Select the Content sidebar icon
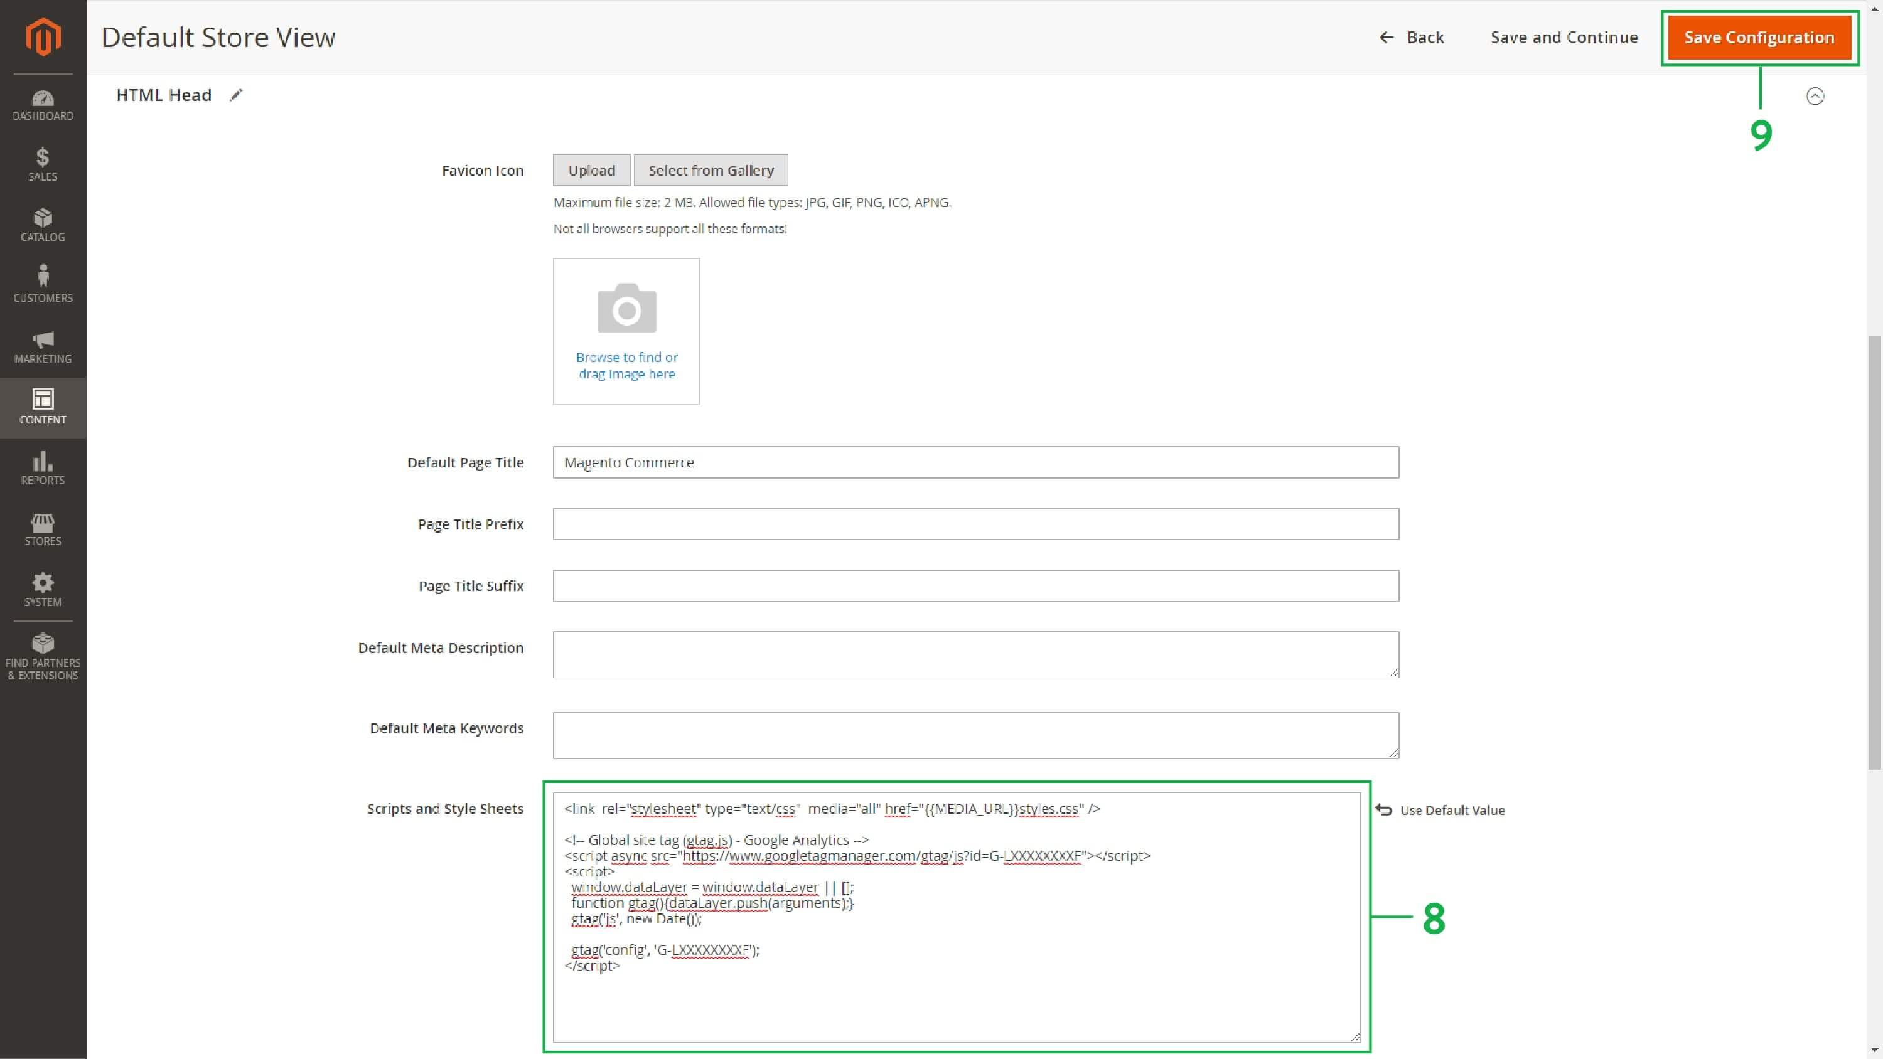Screen dimensions: 1883x1059 [43, 407]
